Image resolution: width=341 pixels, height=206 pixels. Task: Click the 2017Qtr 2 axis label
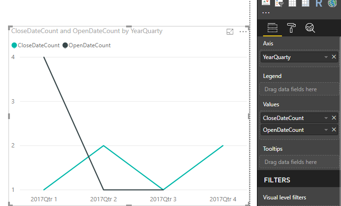click(x=103, y=199)
